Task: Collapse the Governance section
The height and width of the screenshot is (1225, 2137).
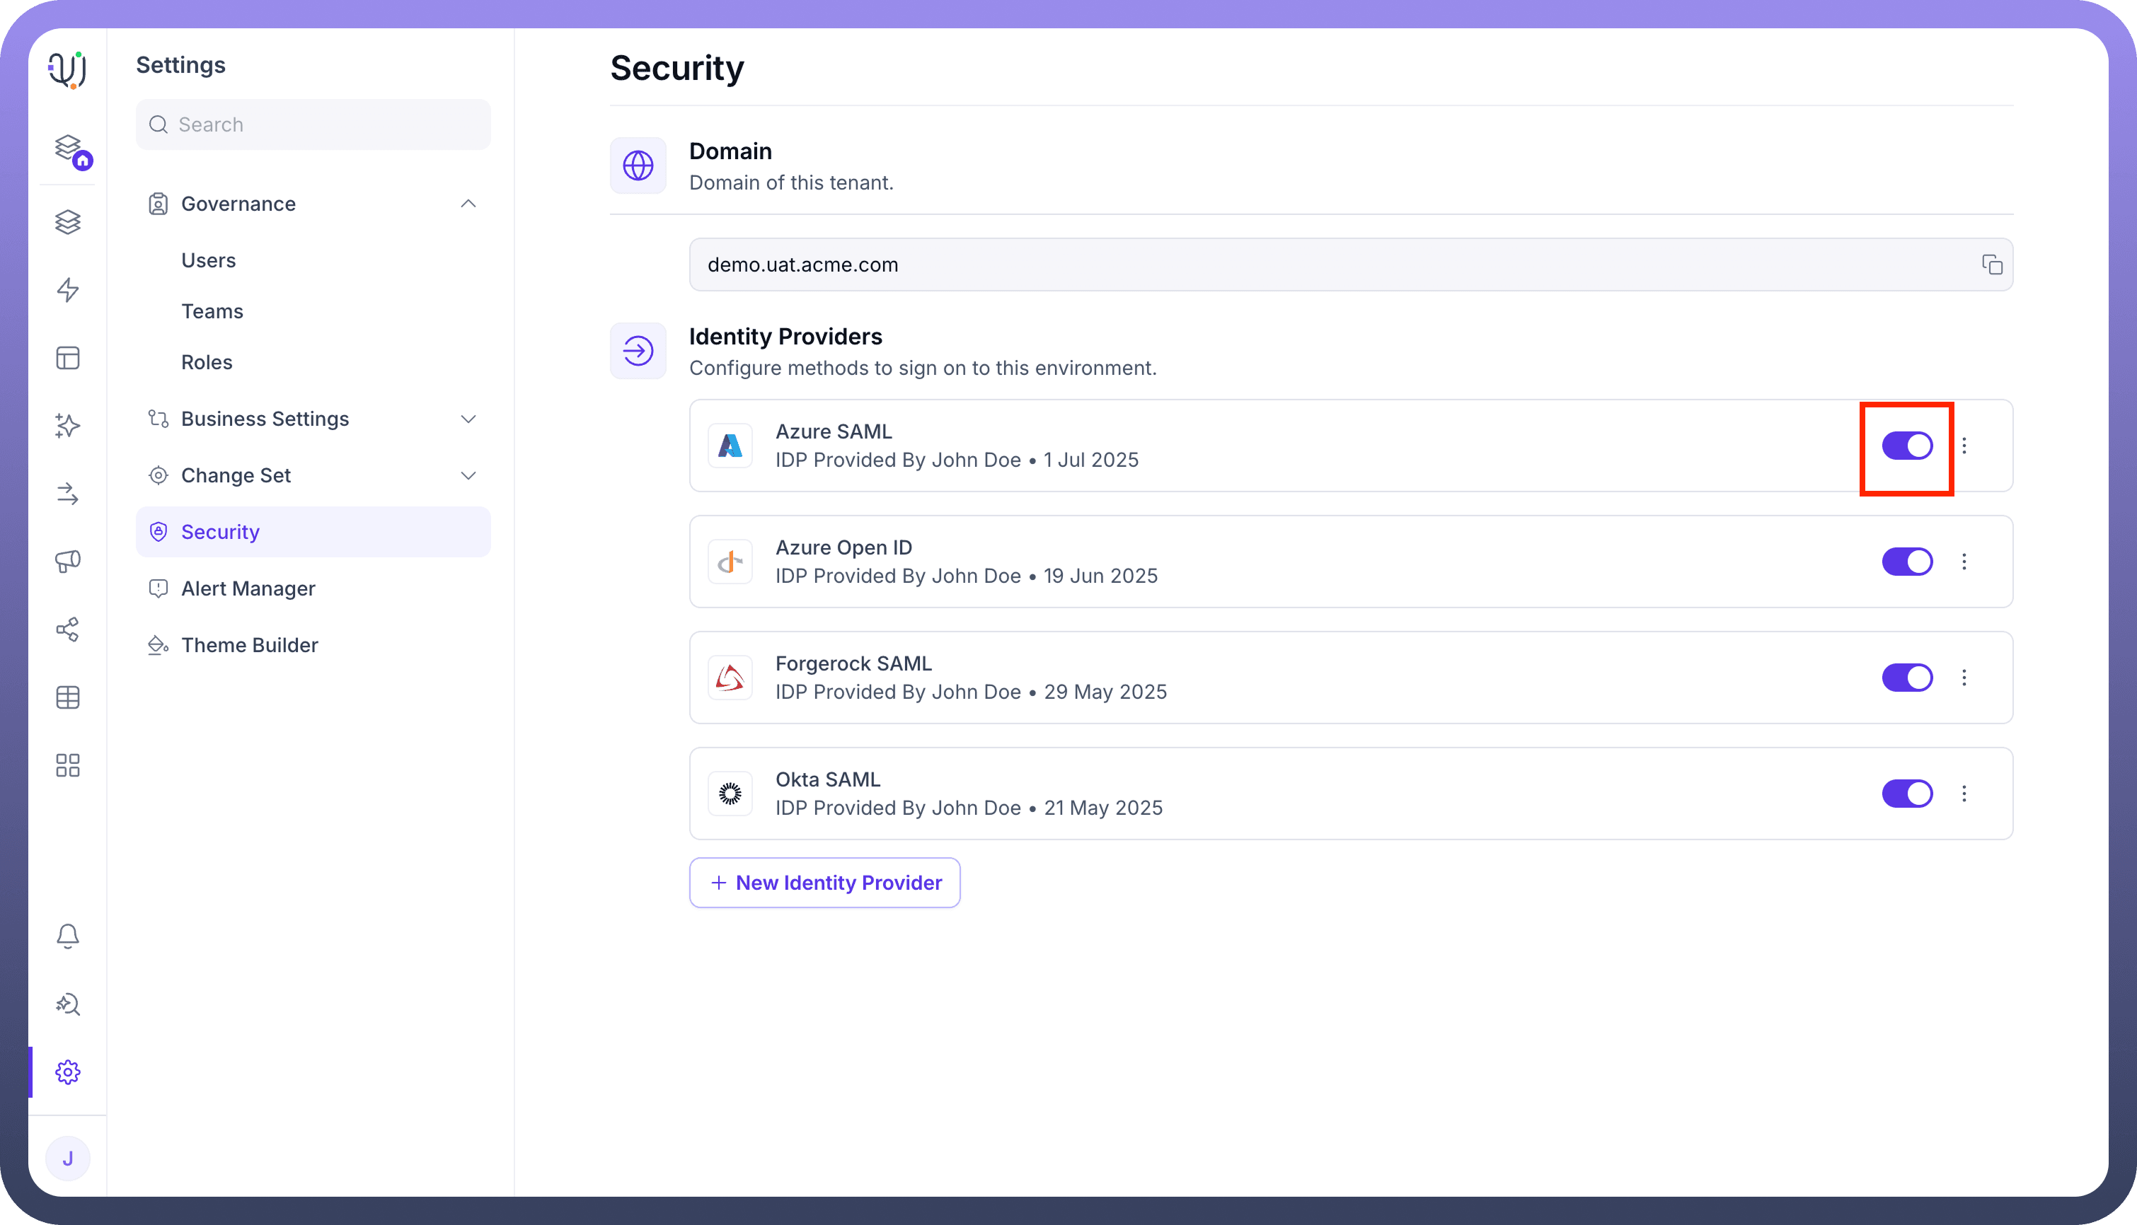Action: [468, 204]
